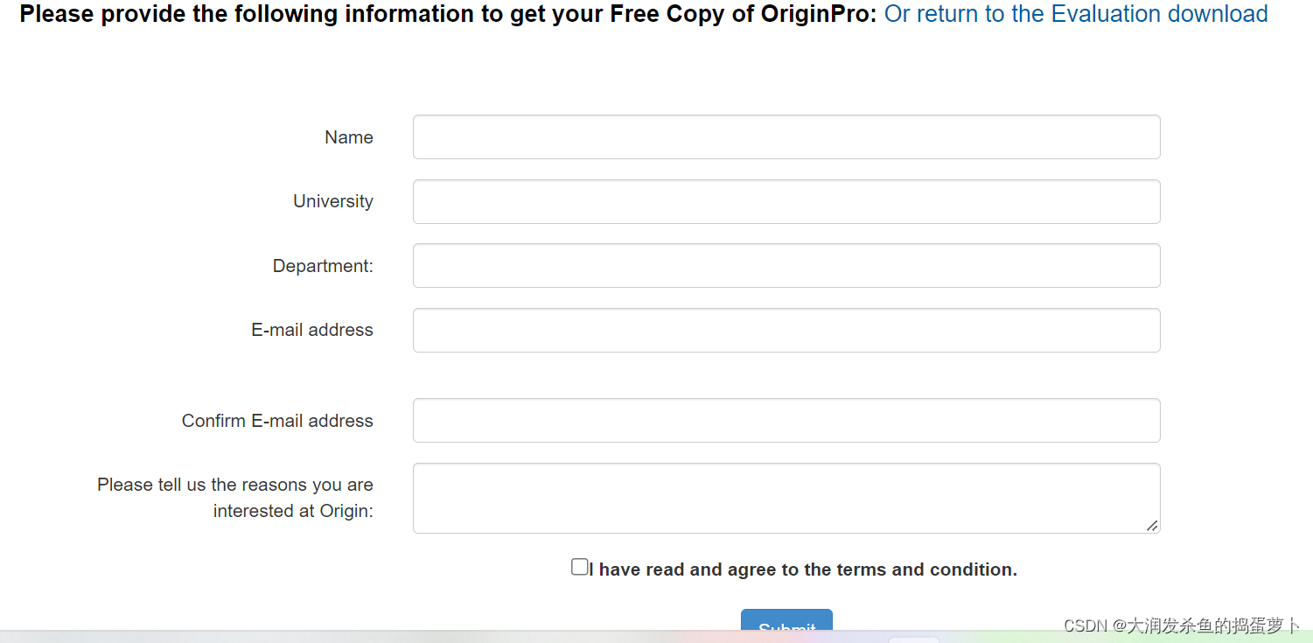The height and width of the screenshot is (643, 1313).
Task: Click the Name field label
Action: 348,136
